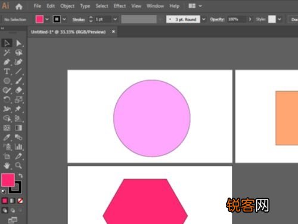Select the Polygon shape tool
This screenshot has height=224, width=298.
(x=7, y=81)
